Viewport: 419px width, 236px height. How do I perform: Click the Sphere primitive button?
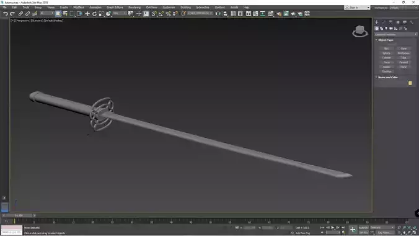(x=387, y=53)
